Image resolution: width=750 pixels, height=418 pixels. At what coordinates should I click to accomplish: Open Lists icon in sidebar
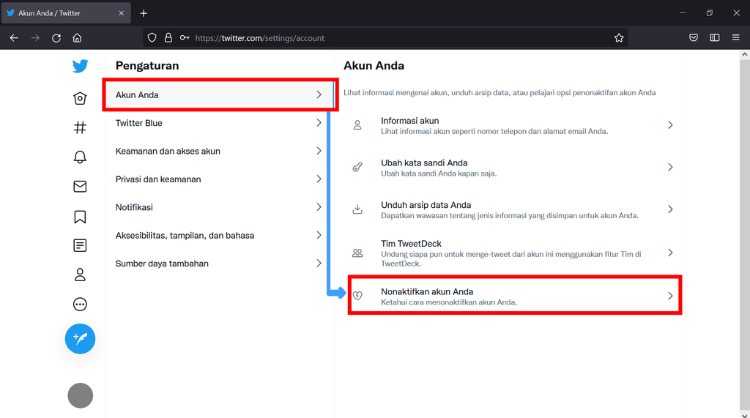click(x=80, y=245)
